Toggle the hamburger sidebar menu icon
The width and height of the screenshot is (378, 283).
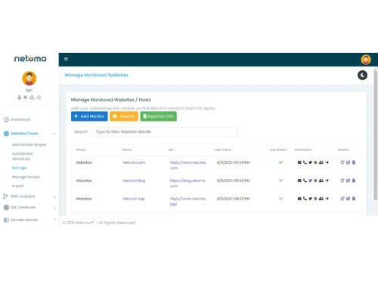pyautogui.click(x=66, y=59)
